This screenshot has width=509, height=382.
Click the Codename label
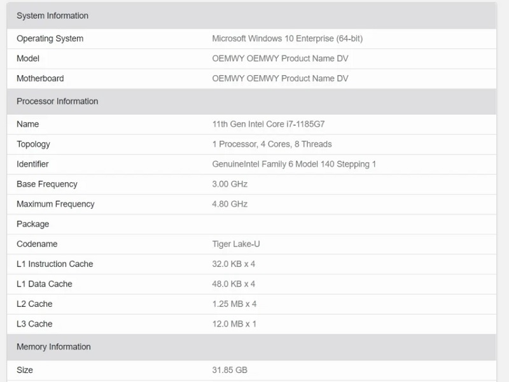[x=37, y=244]
